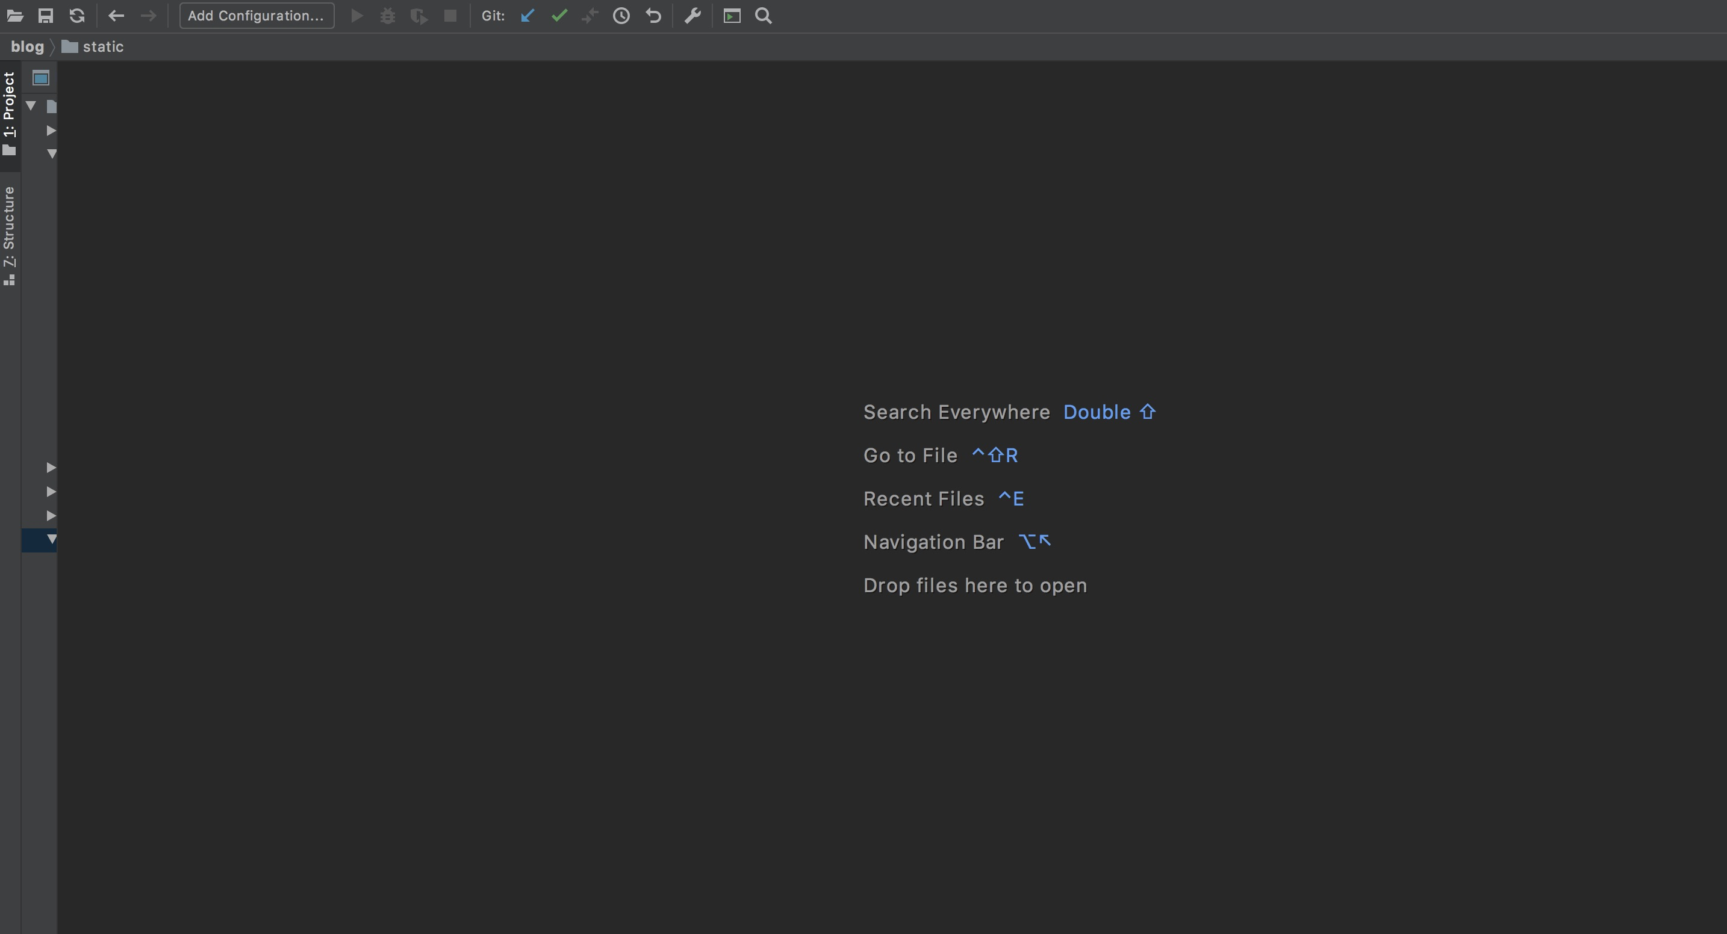The width and height of the screenshot is (1727, 934).
Task: Navigate forward with the right arrow
Action: 148,16
